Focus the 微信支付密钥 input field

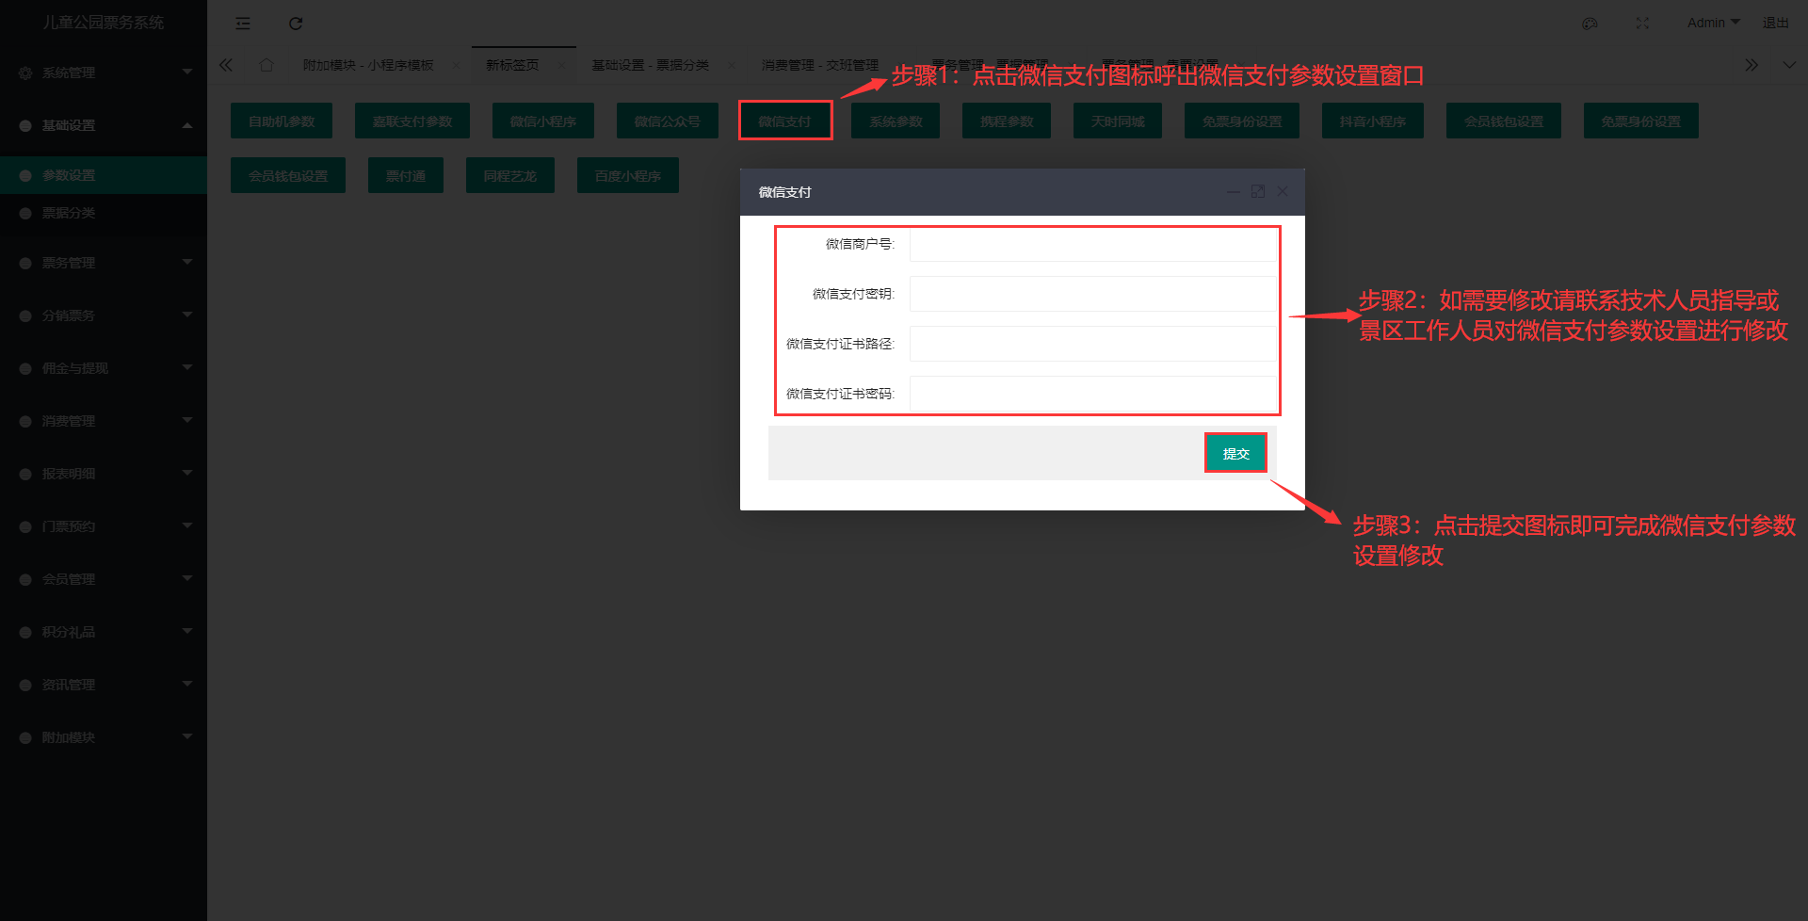(1093, 294)
